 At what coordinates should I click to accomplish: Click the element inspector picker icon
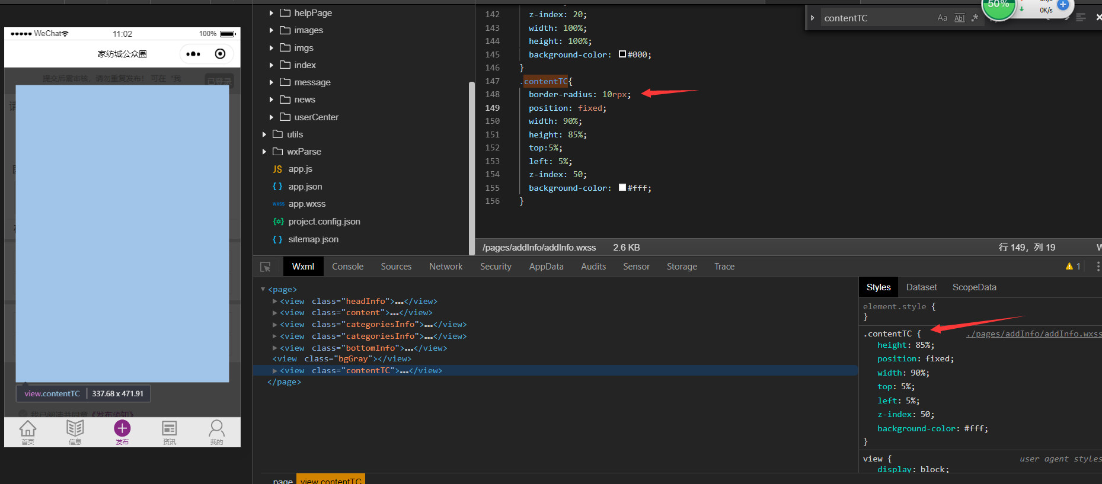click(266, 267)
